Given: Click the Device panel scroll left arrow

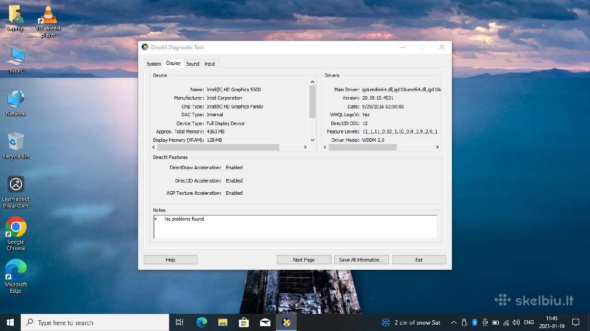Looking at the screenshot, I should pyautogui.click(x=153, y=147).
